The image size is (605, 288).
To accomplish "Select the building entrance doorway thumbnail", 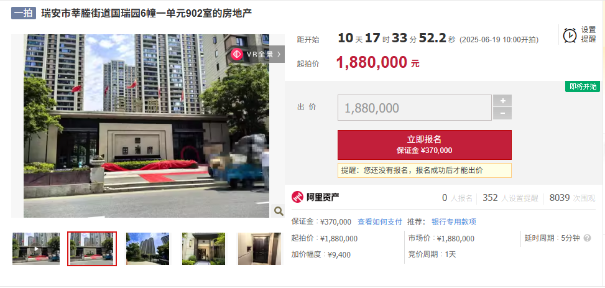I will [x=204, y=249].
